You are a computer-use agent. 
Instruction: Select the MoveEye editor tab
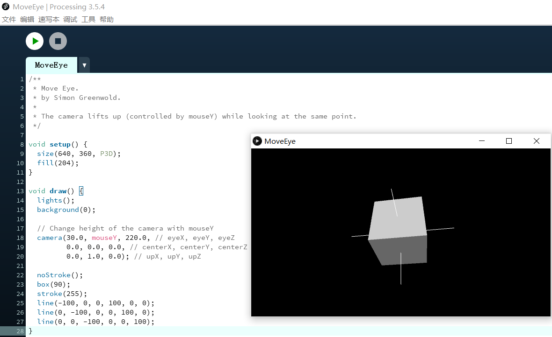51,65
